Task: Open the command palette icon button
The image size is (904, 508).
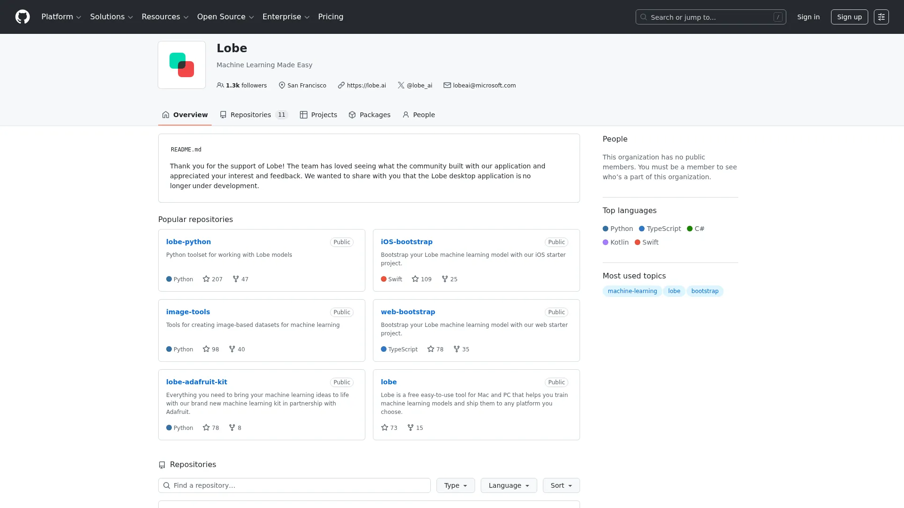Action: [881, 17]
